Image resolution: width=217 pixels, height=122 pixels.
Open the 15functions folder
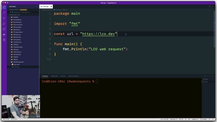click(x=17, y=52)
